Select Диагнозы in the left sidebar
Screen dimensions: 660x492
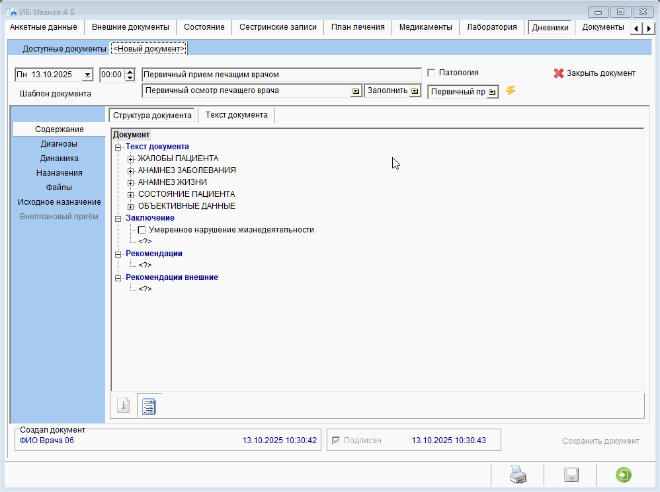pyautogui.click(x=58, y=143)
